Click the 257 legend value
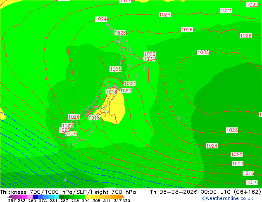The image size is (262, 202). 12,200
